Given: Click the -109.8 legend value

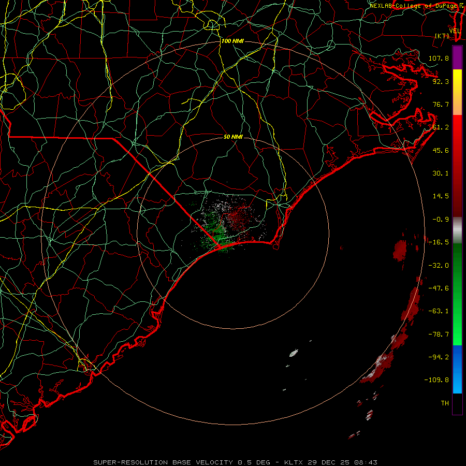Looking at the screenshot, I should [x=436, y=380].
